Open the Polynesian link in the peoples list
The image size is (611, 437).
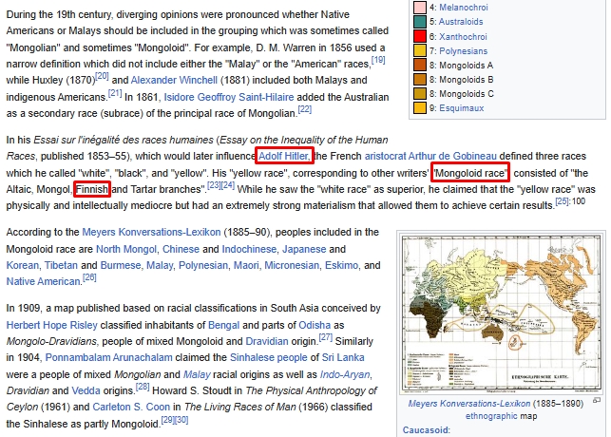click(x=203, y=266)
